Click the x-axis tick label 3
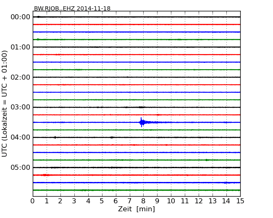Image resolution: width=273 pixels, height=218 pixels. click(74, 201)
